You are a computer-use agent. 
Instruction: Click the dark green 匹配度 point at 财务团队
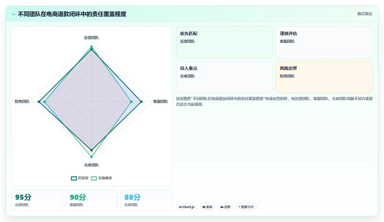tap(39, 102)
